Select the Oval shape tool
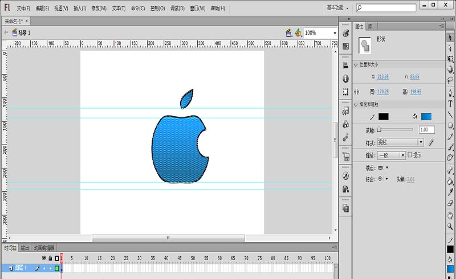 point(450,125)
